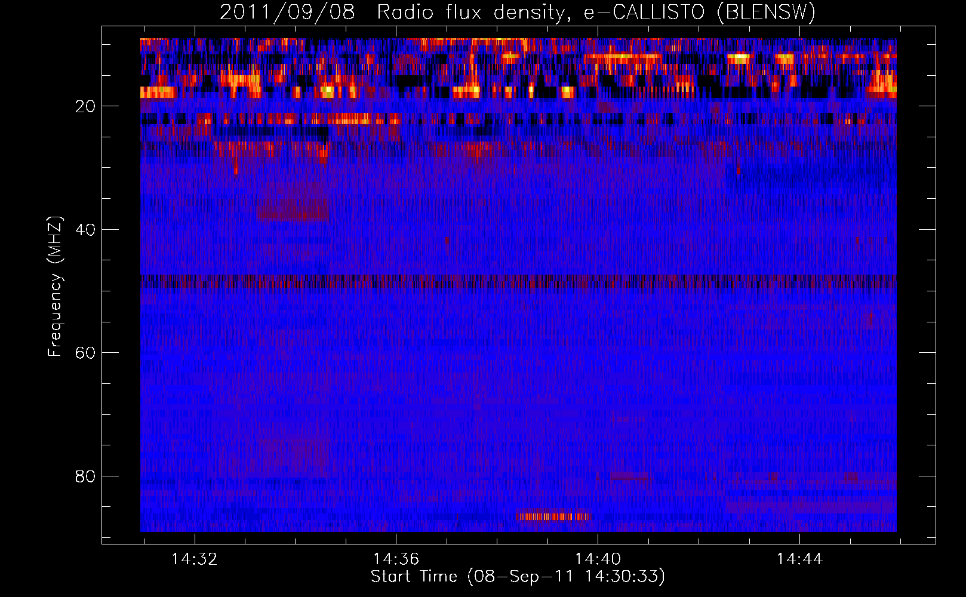The image size is (966, 597).
Task: Click the horizontal interference band near 48 MHz
Action: [518, 280]
